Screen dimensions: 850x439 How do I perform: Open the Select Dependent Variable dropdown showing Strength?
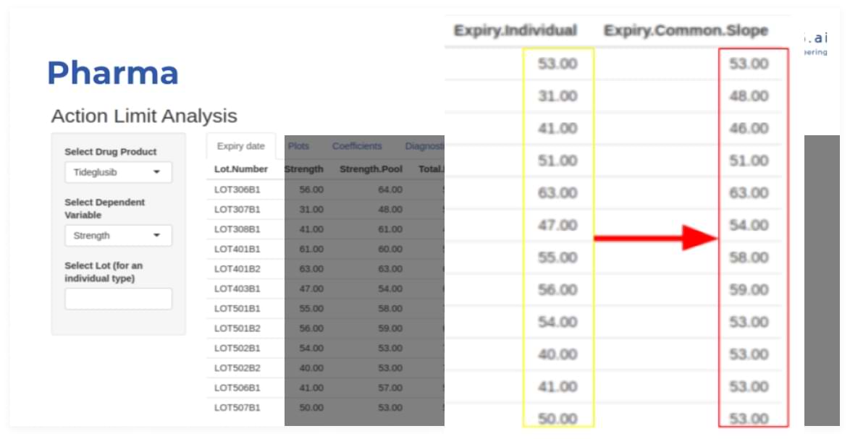click(118, 236)
